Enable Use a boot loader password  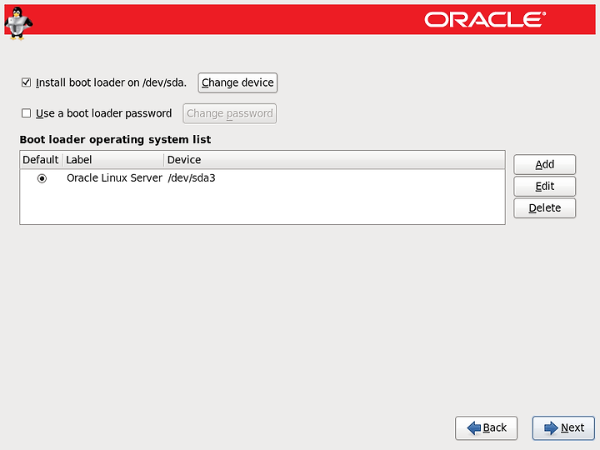(26, 113)
